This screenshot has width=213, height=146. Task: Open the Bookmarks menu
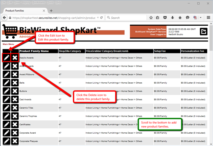[x=39, y=3]
